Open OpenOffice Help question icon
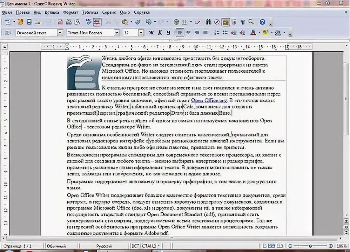 (x=262, y=22)
